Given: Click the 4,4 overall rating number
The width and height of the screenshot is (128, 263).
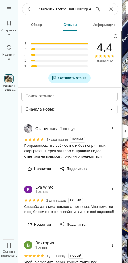Looking at the screenshot, I should tap(104, 48).
